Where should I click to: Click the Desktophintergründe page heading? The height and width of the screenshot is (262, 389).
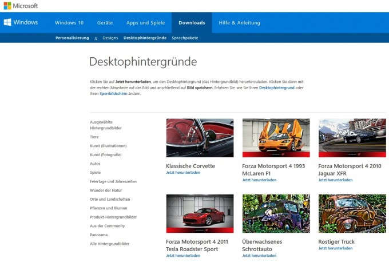pyautogui.click(x=143, y=62)
